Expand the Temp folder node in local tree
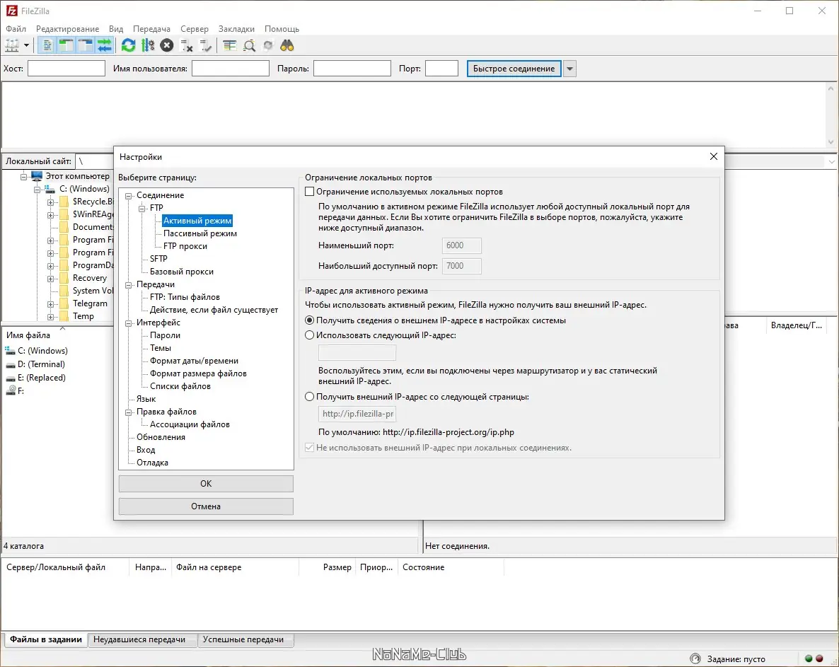This screenshot has height=667, width=839. click(x=50, y=317)
